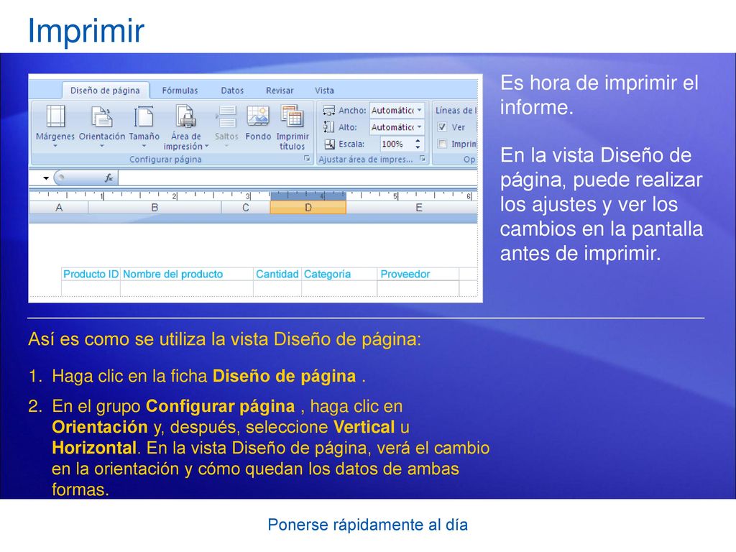Click the Nombre del producto cell

point(186,274)
